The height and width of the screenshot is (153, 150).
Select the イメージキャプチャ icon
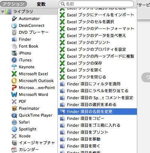point(14,143)
